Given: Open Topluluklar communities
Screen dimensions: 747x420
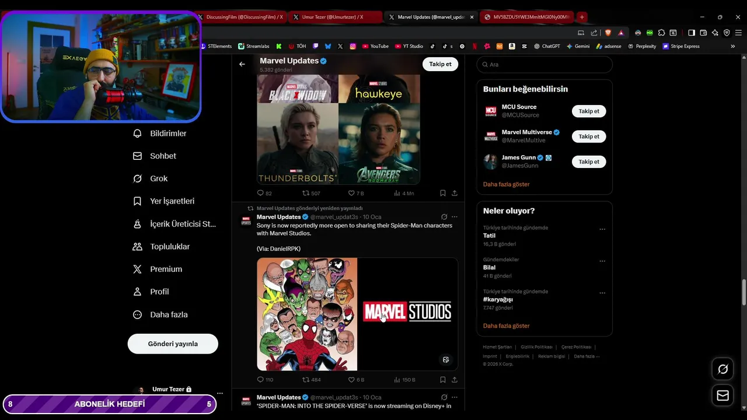Looking at the screenshot, I should (x=162, y=247).
